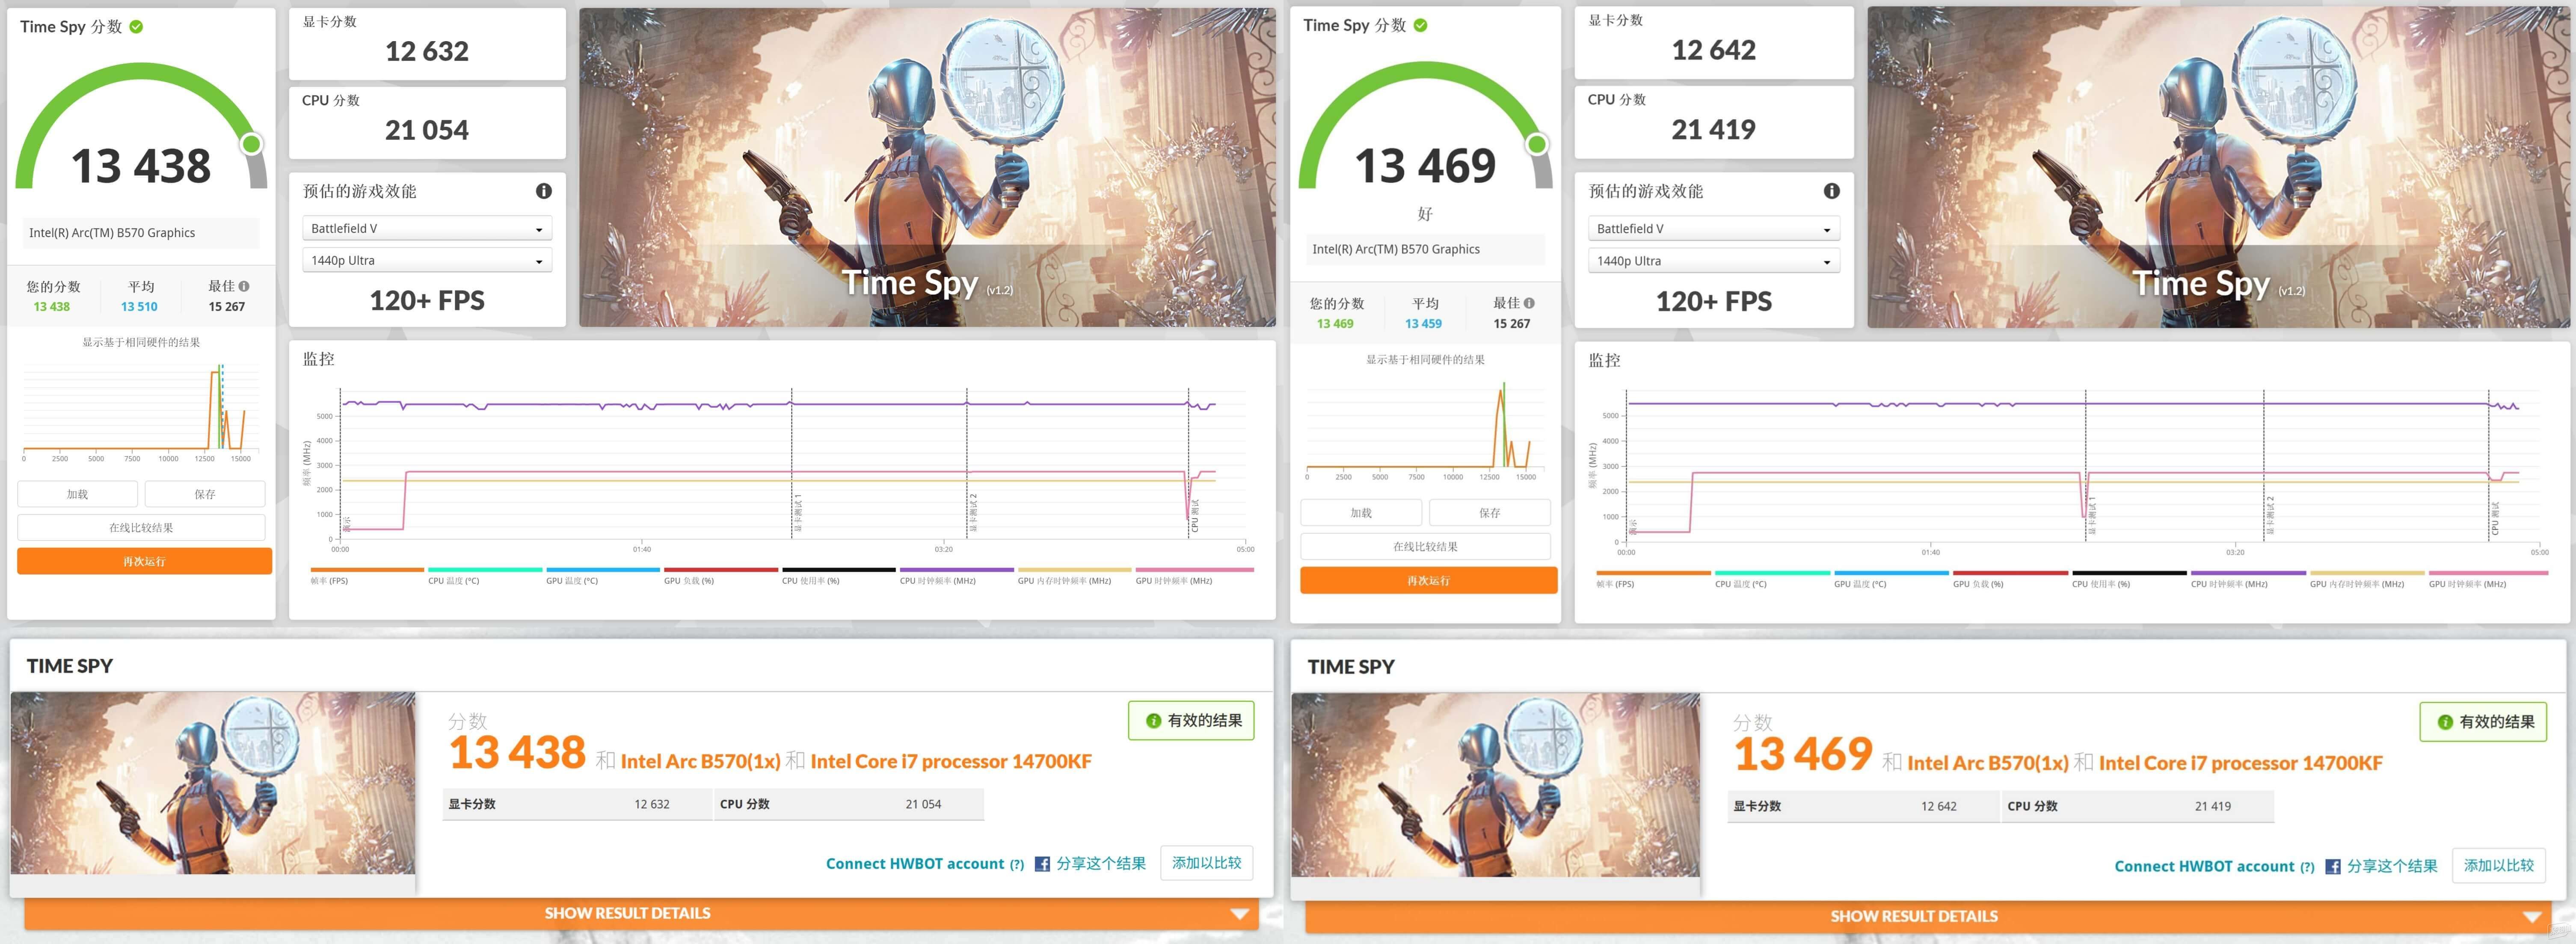2576x944 pixels.
Task: Click right 添加以比较 add to compare button
Action: [x=2498, y=866]
